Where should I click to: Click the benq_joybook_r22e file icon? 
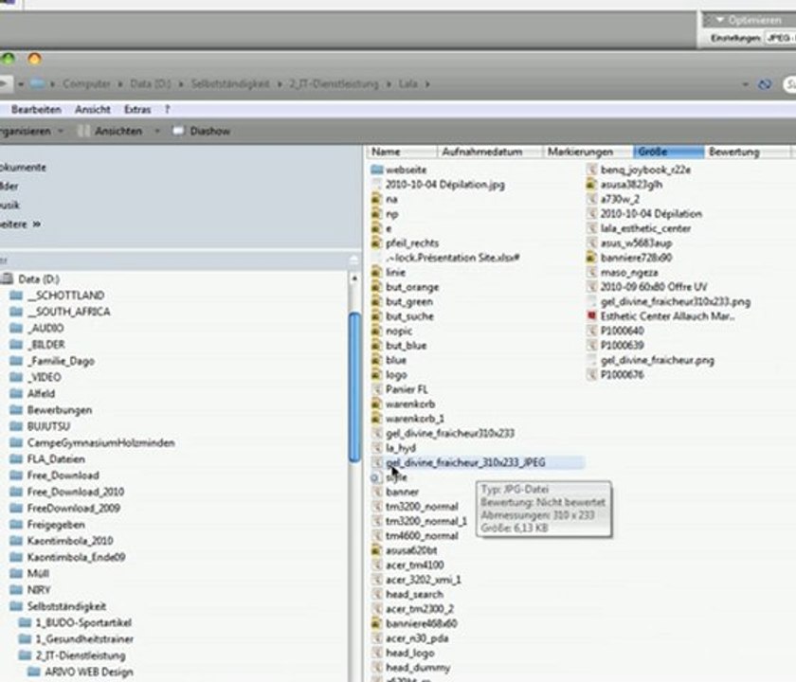(591, 170)
